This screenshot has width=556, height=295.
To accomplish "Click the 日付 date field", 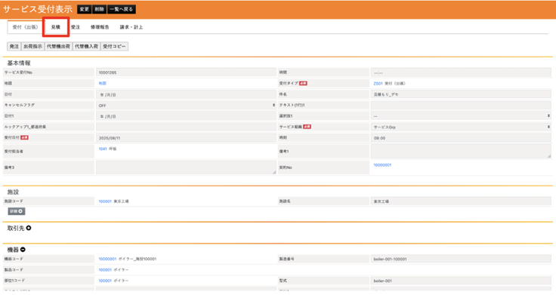I will tap(186, 94).
